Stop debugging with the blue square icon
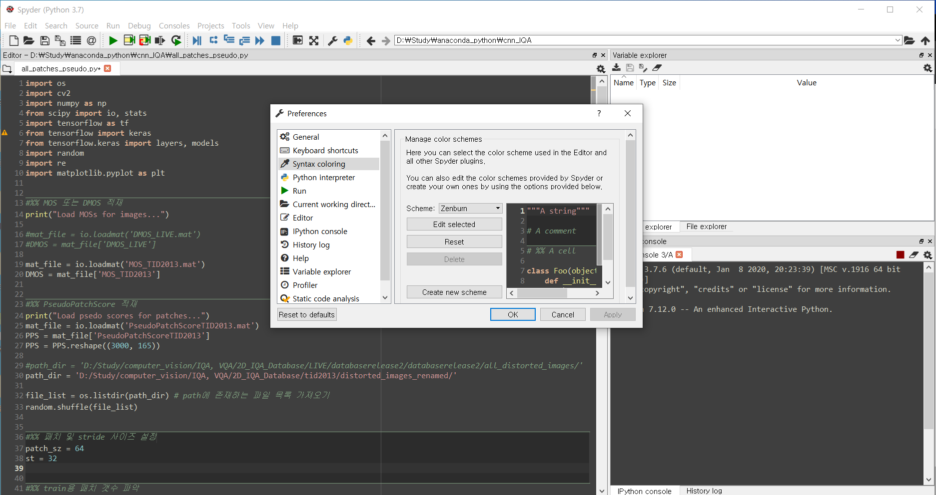 coord(275,40)
